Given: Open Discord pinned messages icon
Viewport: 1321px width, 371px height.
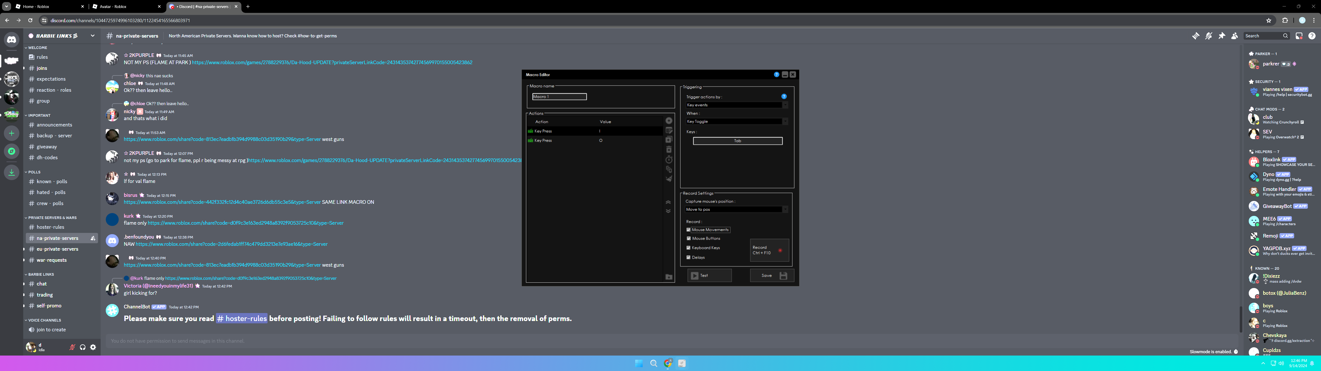Looking at the screenshot, I should point(1221,36).
